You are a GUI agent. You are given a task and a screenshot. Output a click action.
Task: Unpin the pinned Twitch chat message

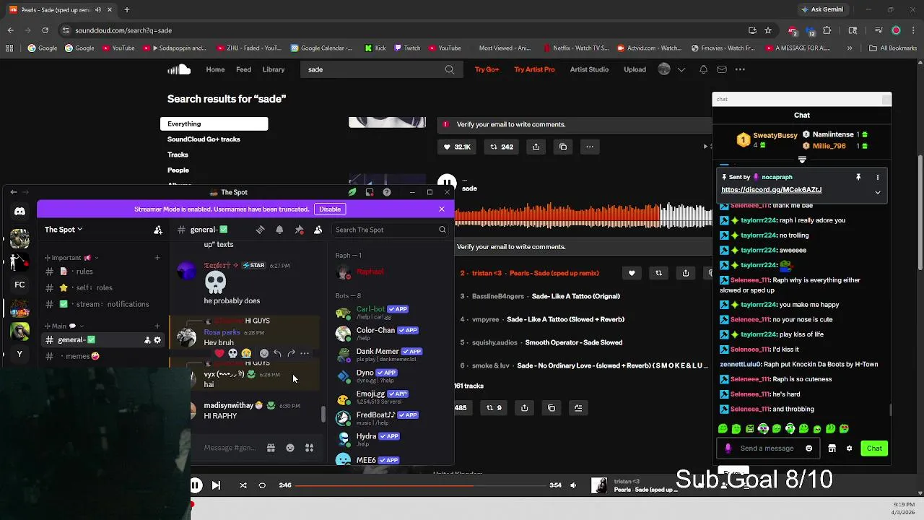coord(858,177)
